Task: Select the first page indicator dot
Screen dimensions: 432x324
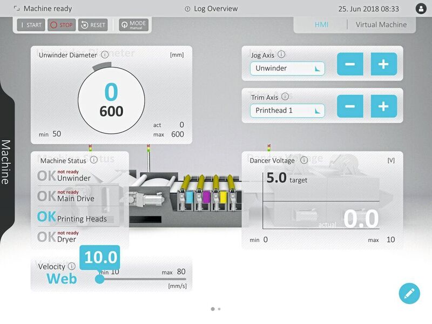Action: click(213, 309)
